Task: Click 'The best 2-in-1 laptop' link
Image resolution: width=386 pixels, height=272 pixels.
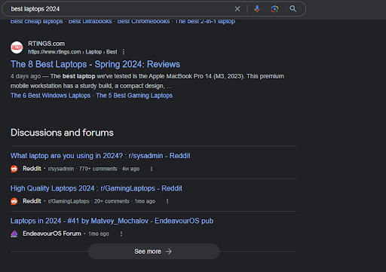Action: coord(205,21)
